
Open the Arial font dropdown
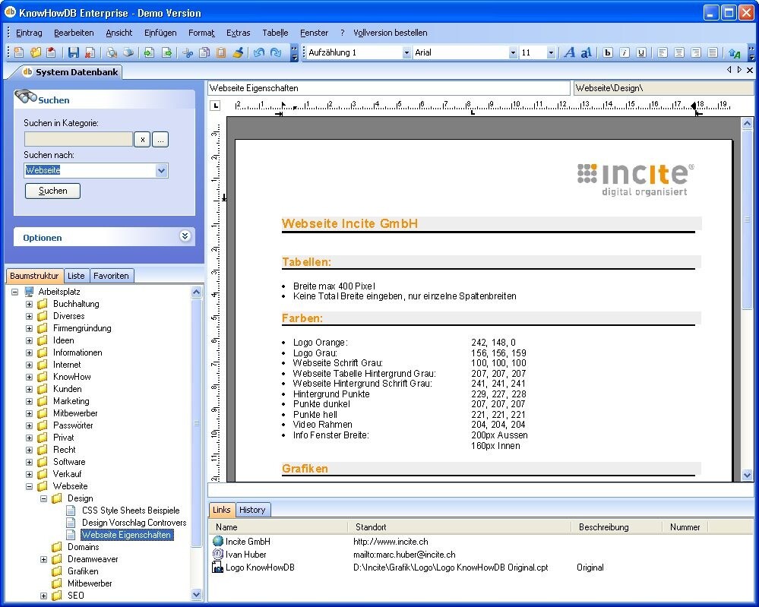(513, 52)
